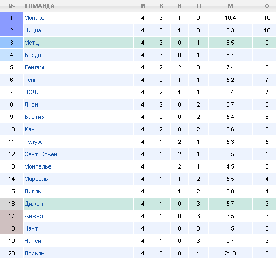Open the Тулуза team link
Image resolution: width=276 pixels, height=258 pixels.
pos(34,142)
